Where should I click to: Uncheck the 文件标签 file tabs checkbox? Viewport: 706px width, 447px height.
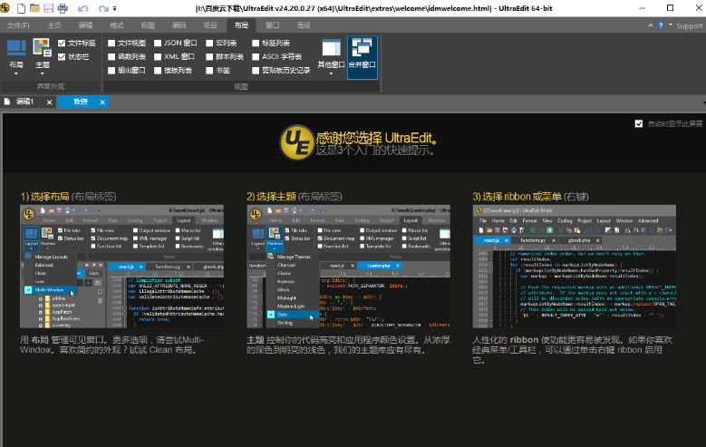62,44
